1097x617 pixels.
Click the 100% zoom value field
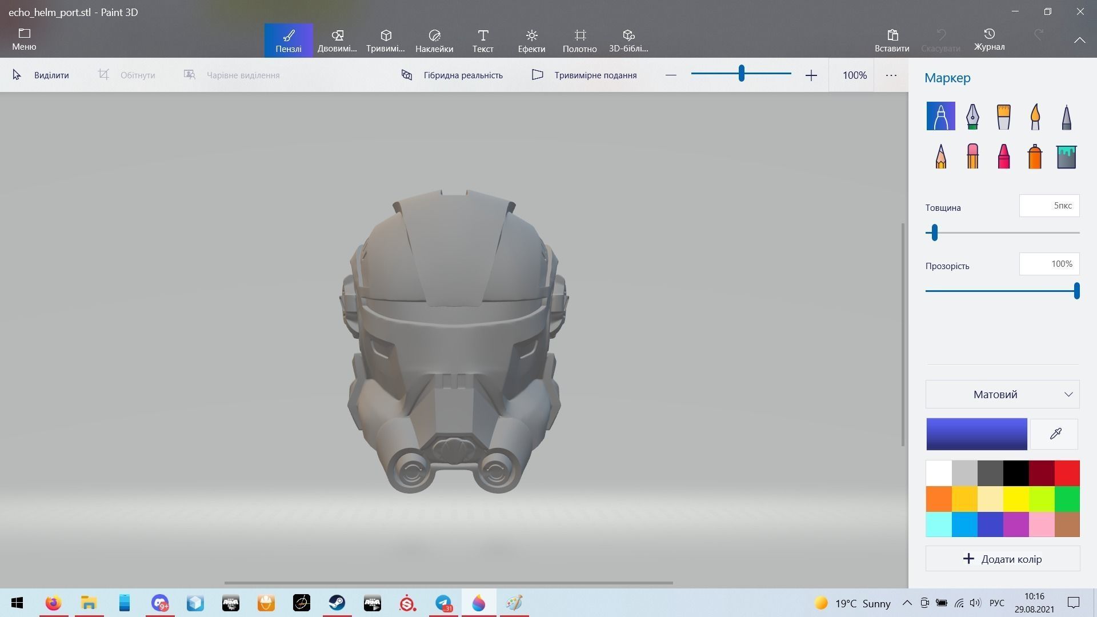coord(854,75)
